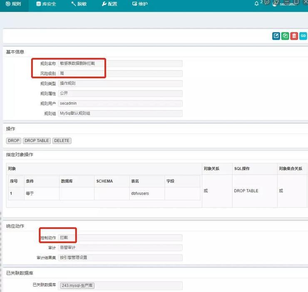
Task: Click the DROP operation tag
Action: (14, 141)
